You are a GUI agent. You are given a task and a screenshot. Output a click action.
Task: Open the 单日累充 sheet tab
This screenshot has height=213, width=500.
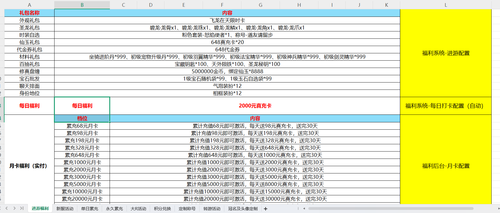pyautogui.click(x=90, y=209)
